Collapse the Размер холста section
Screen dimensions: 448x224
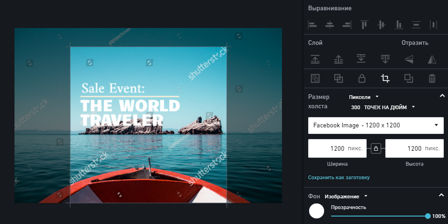pos(442,96)
